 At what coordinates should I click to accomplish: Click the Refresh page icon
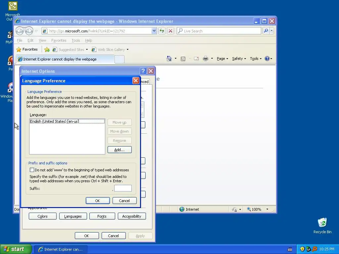tap(162, 31)
